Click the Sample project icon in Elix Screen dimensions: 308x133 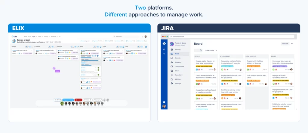[x=14, y=41]
